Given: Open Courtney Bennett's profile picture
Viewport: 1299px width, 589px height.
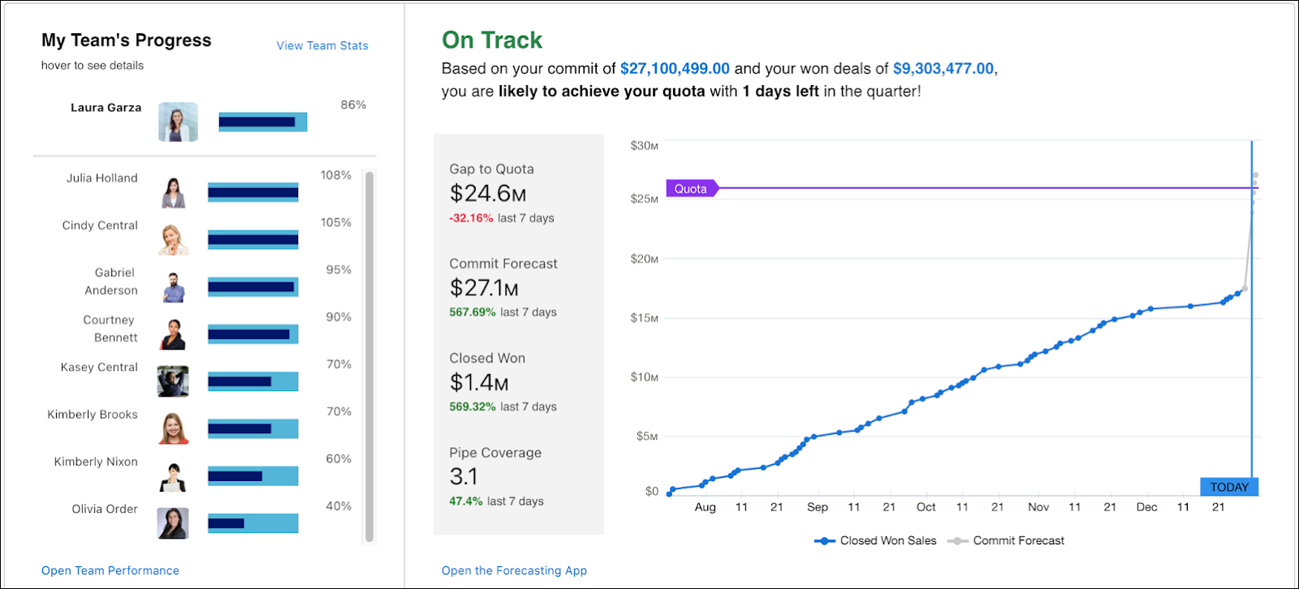Looking at the screenshot, I should click(173, 333).
